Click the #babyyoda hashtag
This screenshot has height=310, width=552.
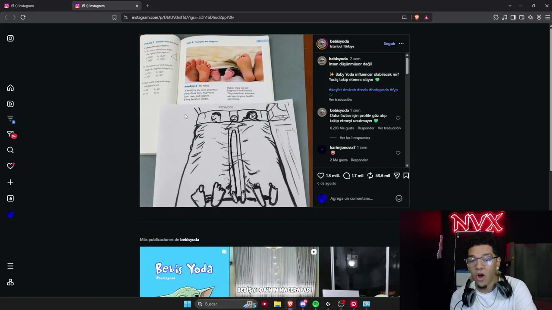[379, 90]
